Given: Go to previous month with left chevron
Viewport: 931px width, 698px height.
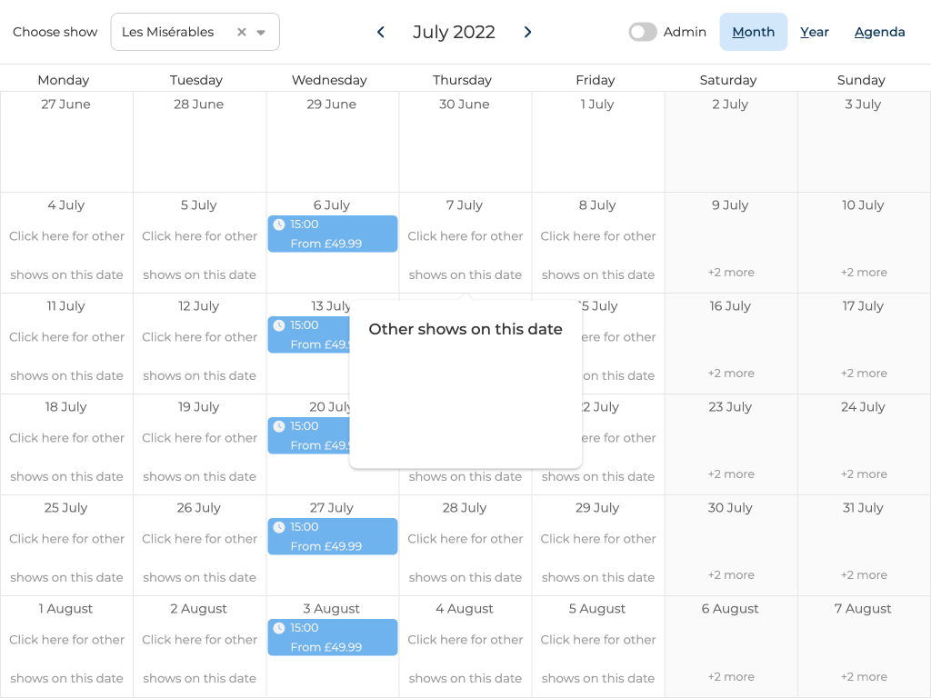Looking at the screenshot, I should 381,32.
